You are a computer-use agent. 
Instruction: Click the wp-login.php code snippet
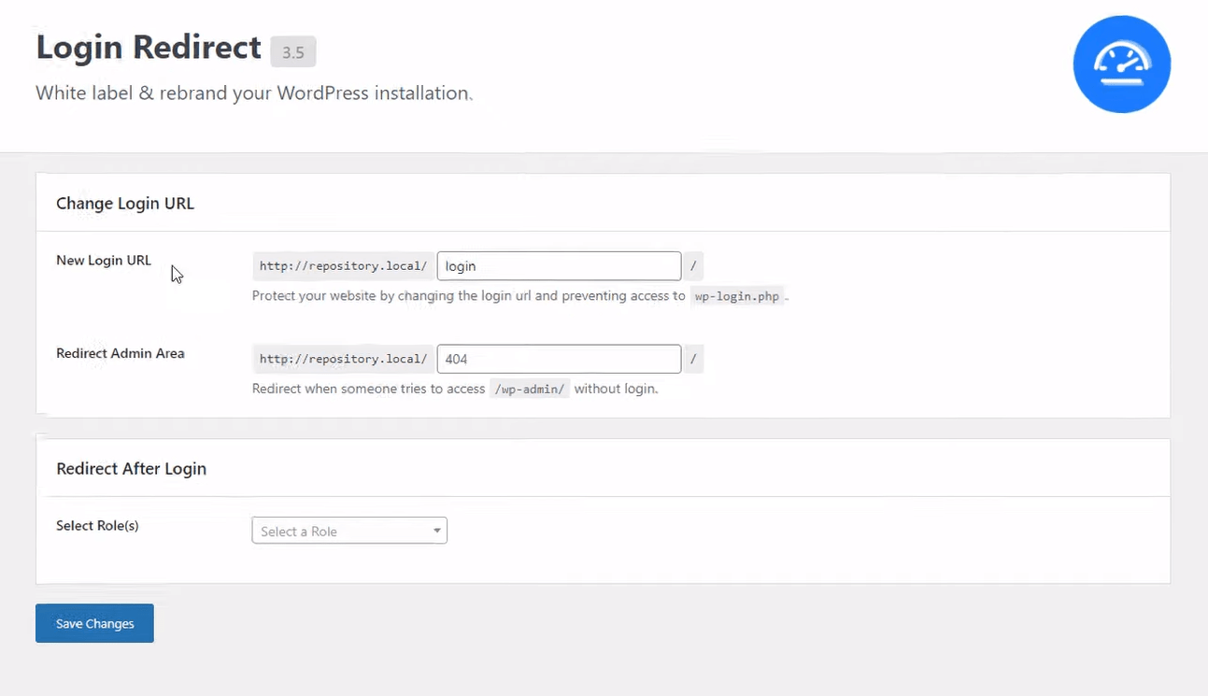(x=737, y=296)
